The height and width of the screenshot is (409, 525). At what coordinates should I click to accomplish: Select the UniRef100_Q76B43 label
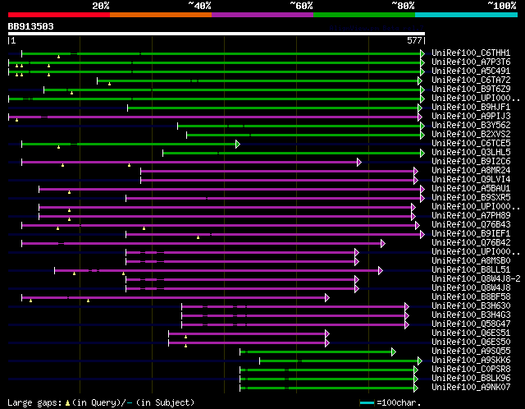click(x=471, y=225)
